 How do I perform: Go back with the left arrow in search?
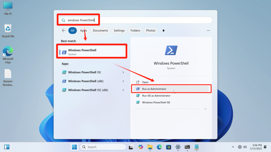[x=64, y=31]
